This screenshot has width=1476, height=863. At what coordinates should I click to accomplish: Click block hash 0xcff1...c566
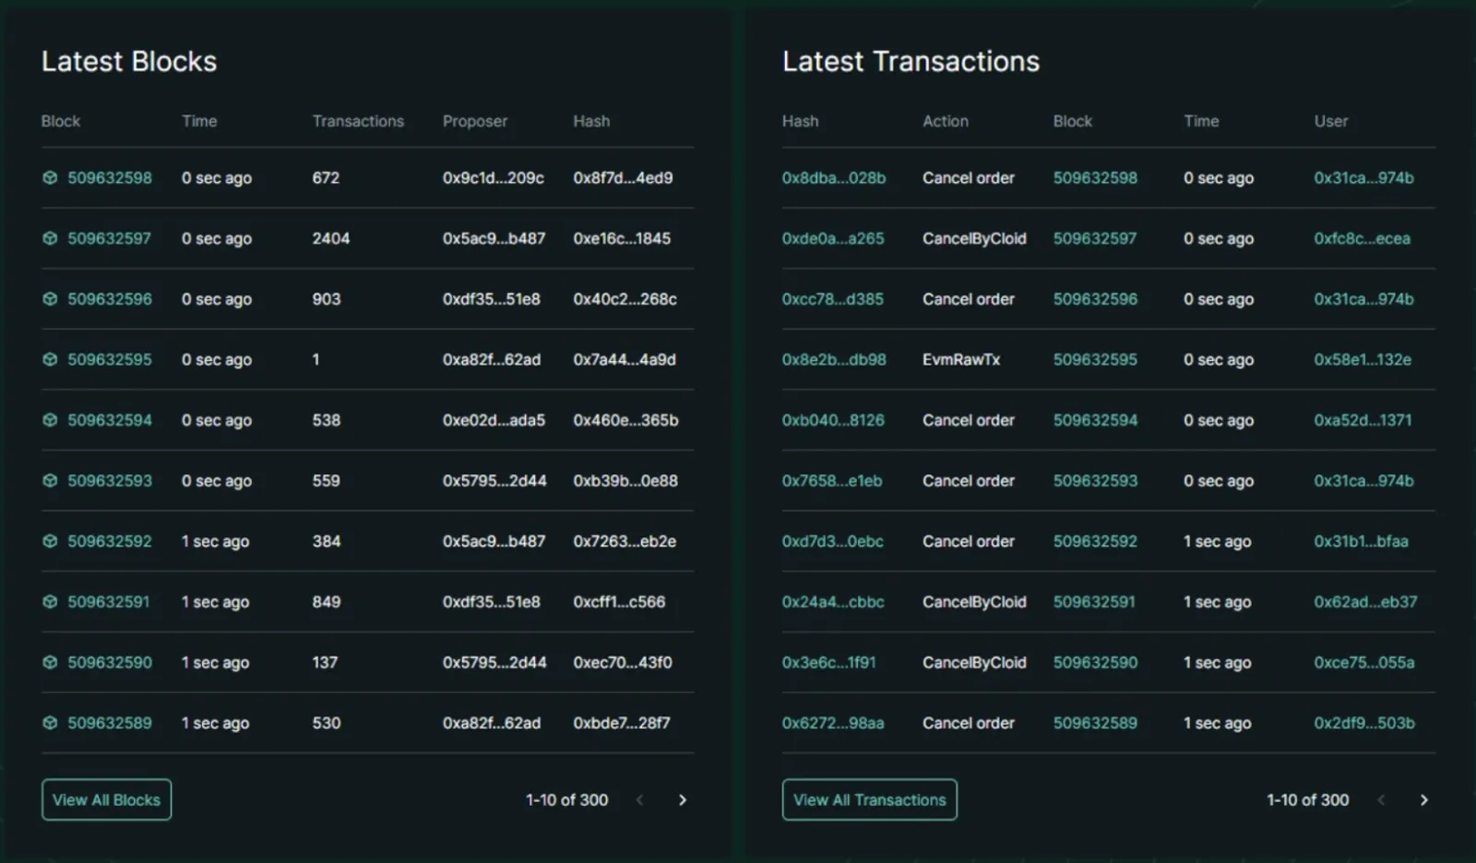[x=619, y=602]
